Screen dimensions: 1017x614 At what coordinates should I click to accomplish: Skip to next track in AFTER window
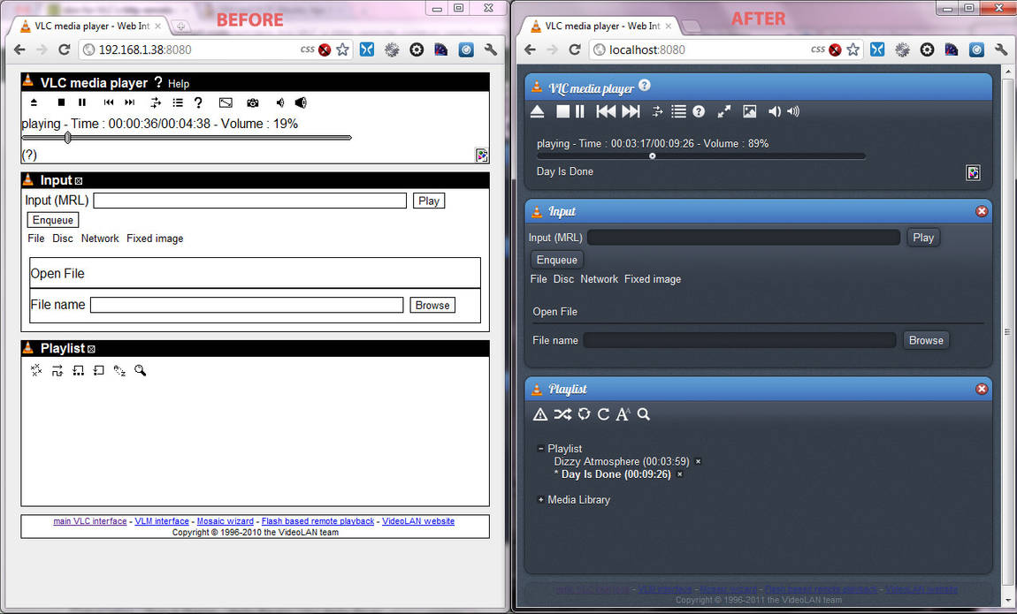point(631,111)
